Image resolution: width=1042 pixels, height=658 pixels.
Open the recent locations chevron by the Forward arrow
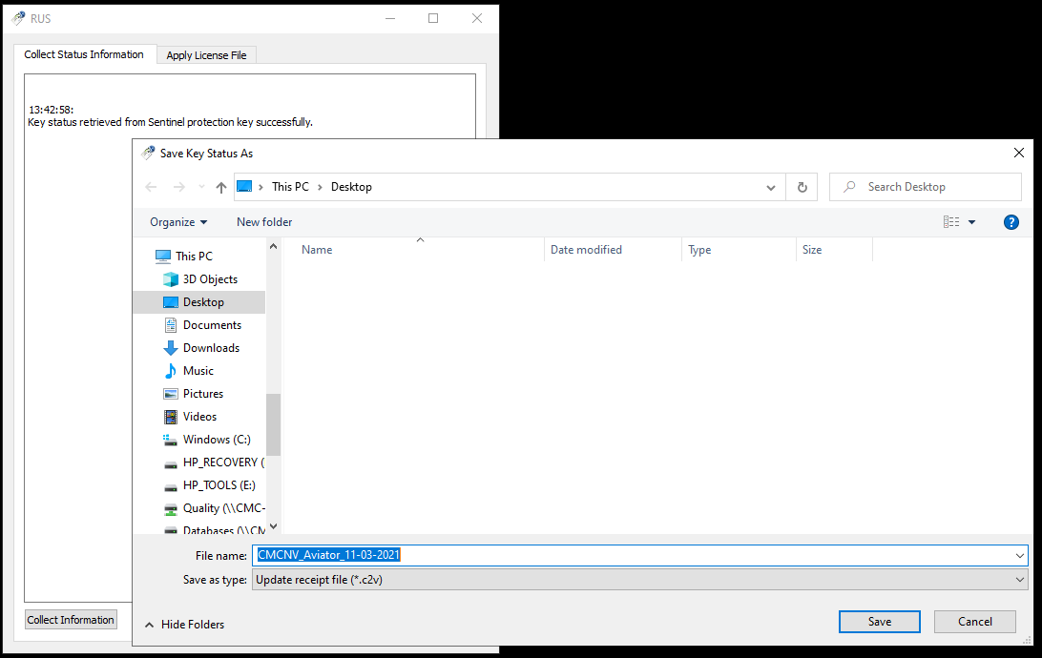click(201, 187)
